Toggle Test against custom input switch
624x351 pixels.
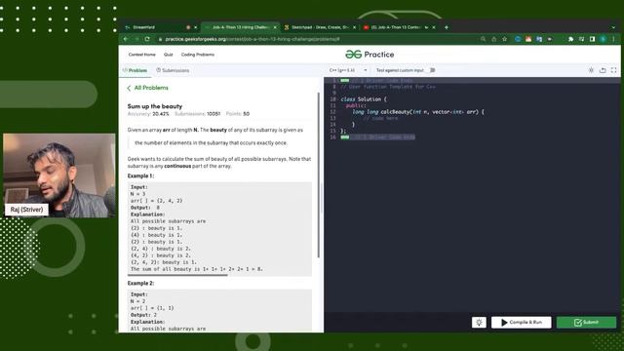tap(431, 70)
